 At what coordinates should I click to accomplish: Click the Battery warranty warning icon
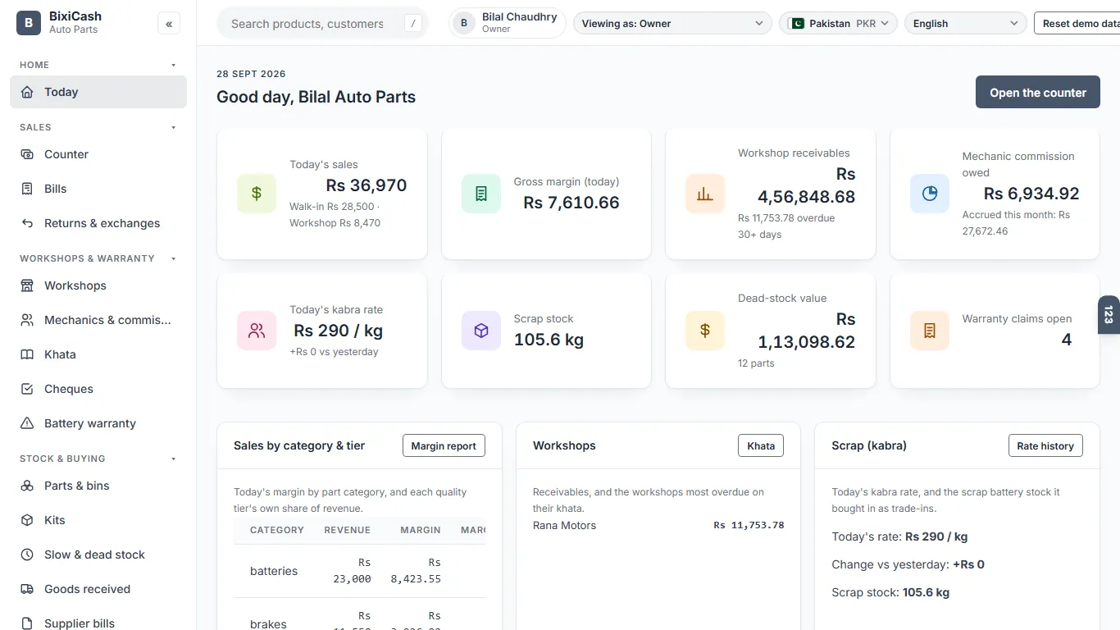(x=27, y=423)
